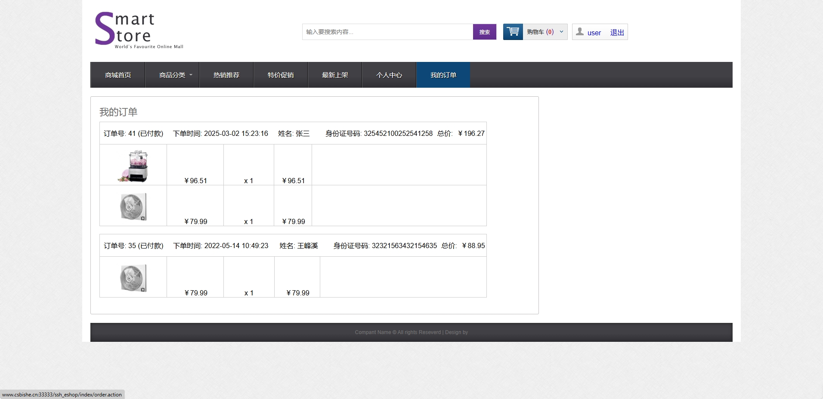Open the 热销推荐 hot sales tab
Image resolution: width=823 pixels, height=399 pixels.
[226, 75]
